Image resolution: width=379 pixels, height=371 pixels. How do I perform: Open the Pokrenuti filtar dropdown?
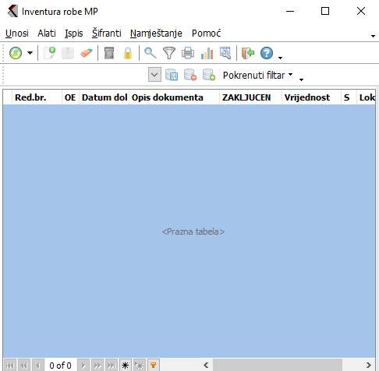coord(258,75)
